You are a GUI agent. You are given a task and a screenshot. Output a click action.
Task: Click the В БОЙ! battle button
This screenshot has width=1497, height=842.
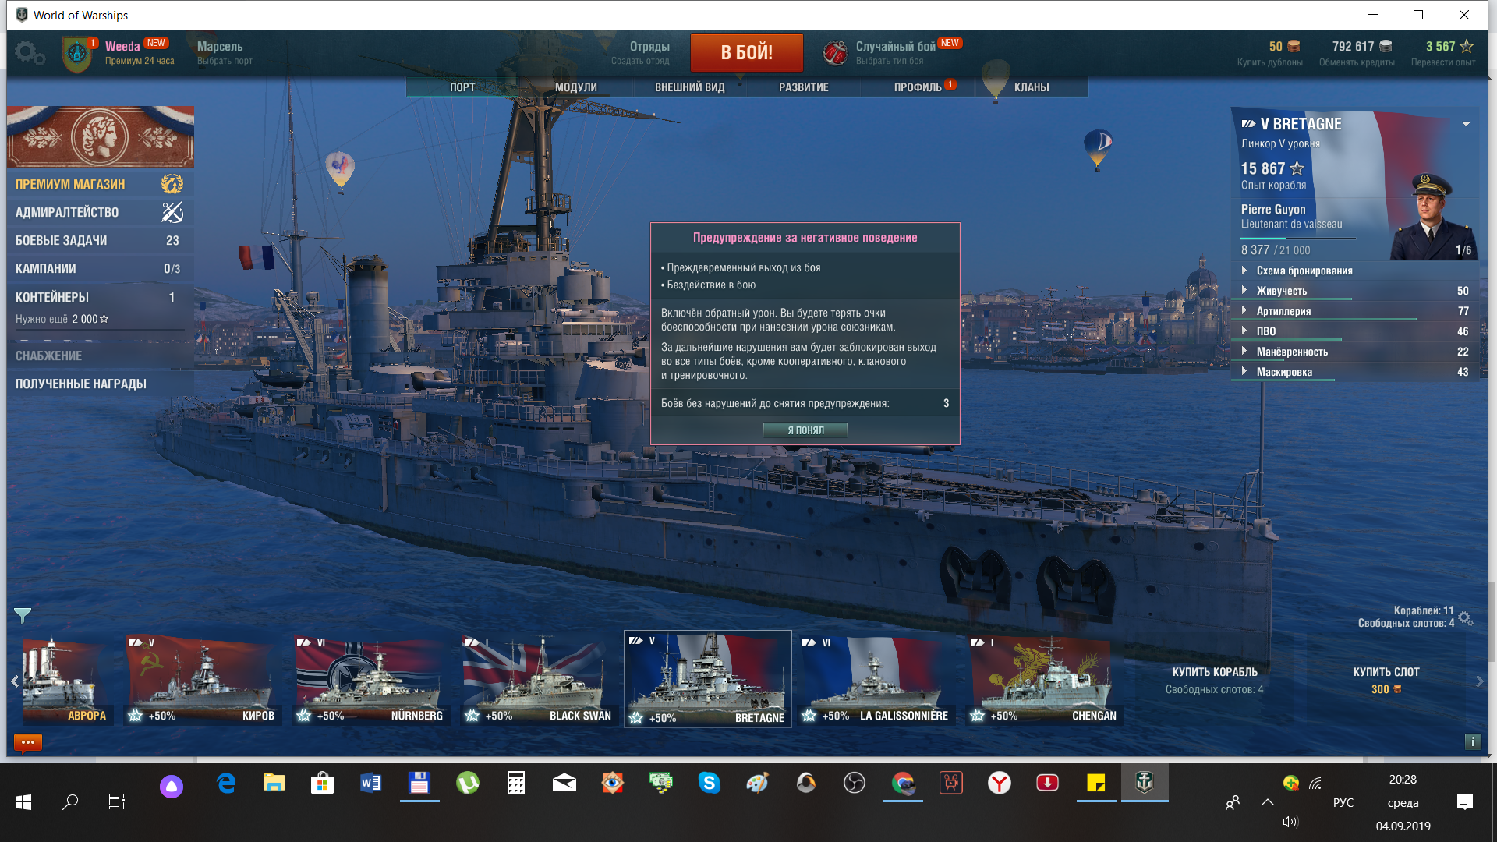point(746,52)
